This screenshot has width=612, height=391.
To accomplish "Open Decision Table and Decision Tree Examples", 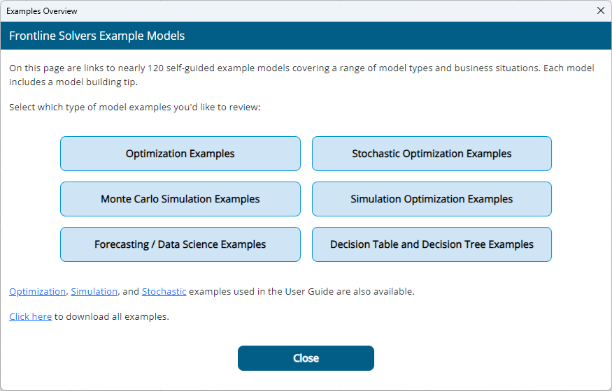I will click(x=432, y=244).
